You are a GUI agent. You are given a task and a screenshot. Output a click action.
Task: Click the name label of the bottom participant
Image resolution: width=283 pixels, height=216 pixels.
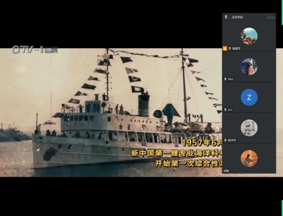point(226,171)
